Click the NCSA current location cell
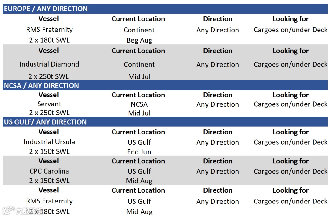The image size is (333, 217). click(139, 104)
